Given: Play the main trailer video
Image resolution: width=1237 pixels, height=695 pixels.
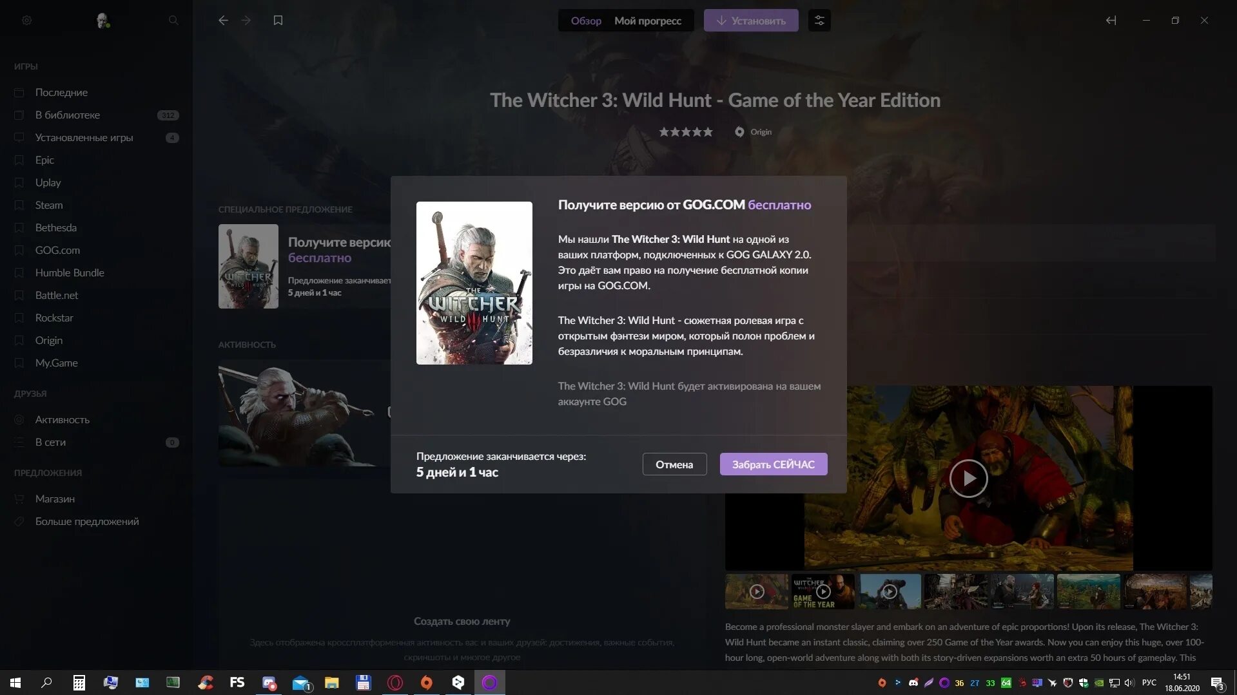Looking at the screenshot, I should point(968,478).
